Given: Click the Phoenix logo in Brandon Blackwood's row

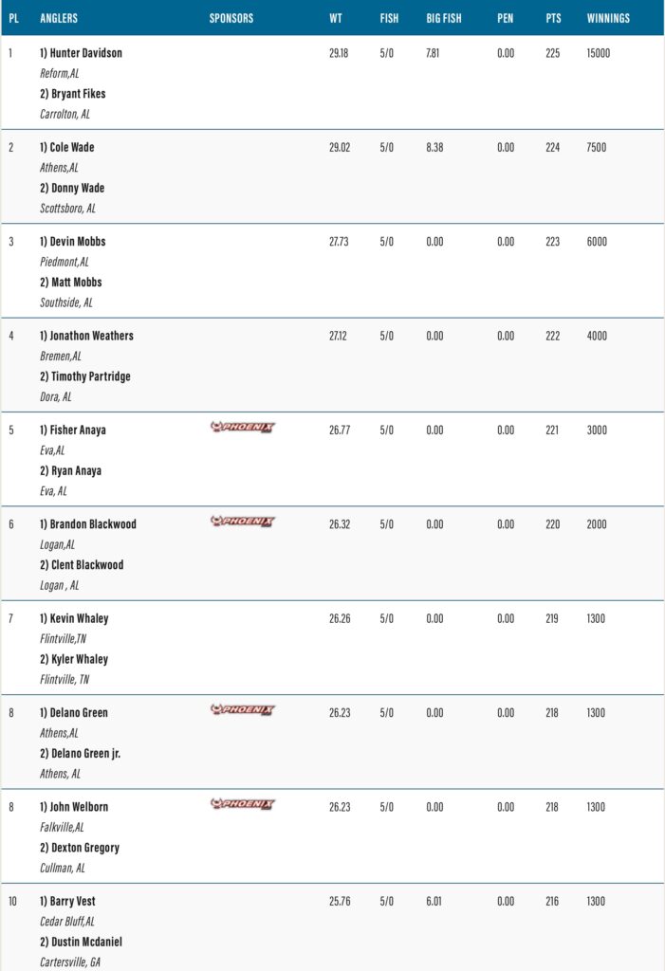Looking at the screenshot, I should (242, 521).
